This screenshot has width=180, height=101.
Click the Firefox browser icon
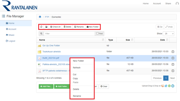pos(163,86)
